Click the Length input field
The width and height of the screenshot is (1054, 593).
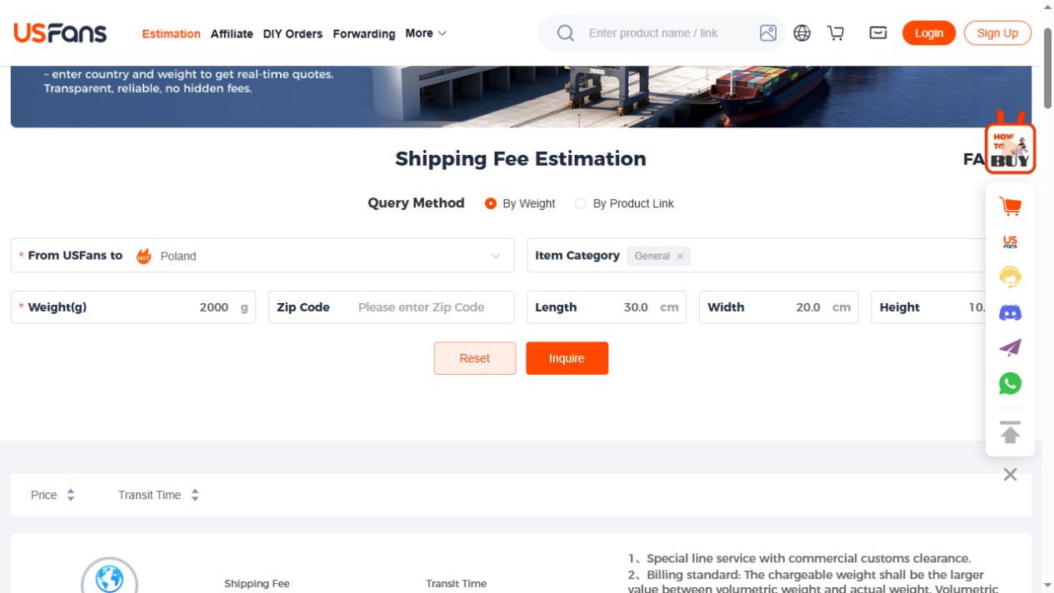click(x=607, y=307)
